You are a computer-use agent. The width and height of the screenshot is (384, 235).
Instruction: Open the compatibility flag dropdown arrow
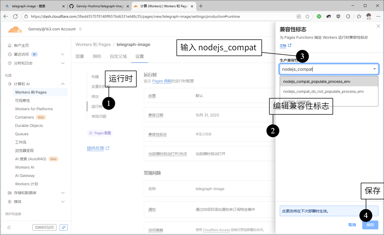374,69
